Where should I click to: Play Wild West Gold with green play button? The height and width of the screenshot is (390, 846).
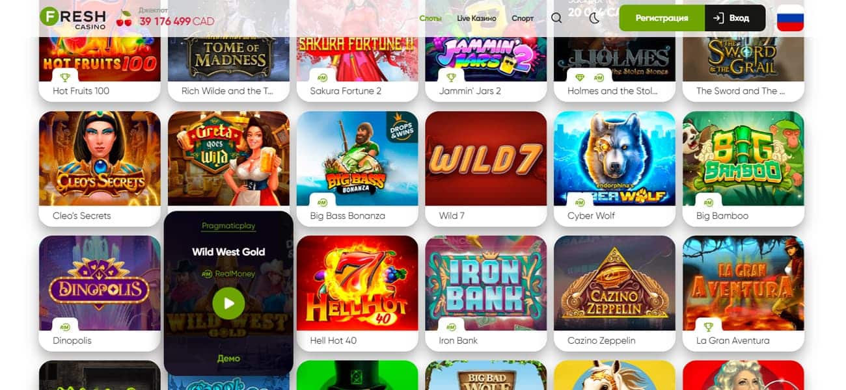(228, 303)
